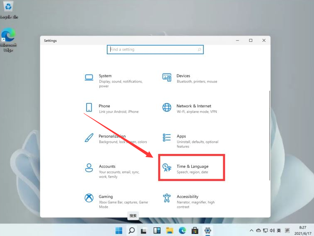Image resolution: width=314 pixels, height=236 pixels.
Task: Click the taskbar Search icon
Action: 132,231
